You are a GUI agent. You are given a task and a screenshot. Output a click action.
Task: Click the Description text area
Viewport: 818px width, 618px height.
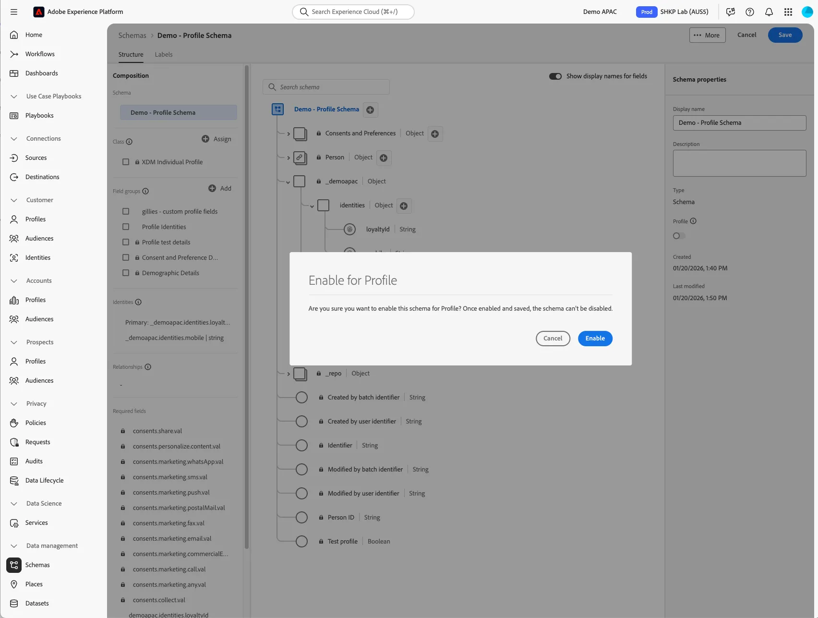[739, 163]
